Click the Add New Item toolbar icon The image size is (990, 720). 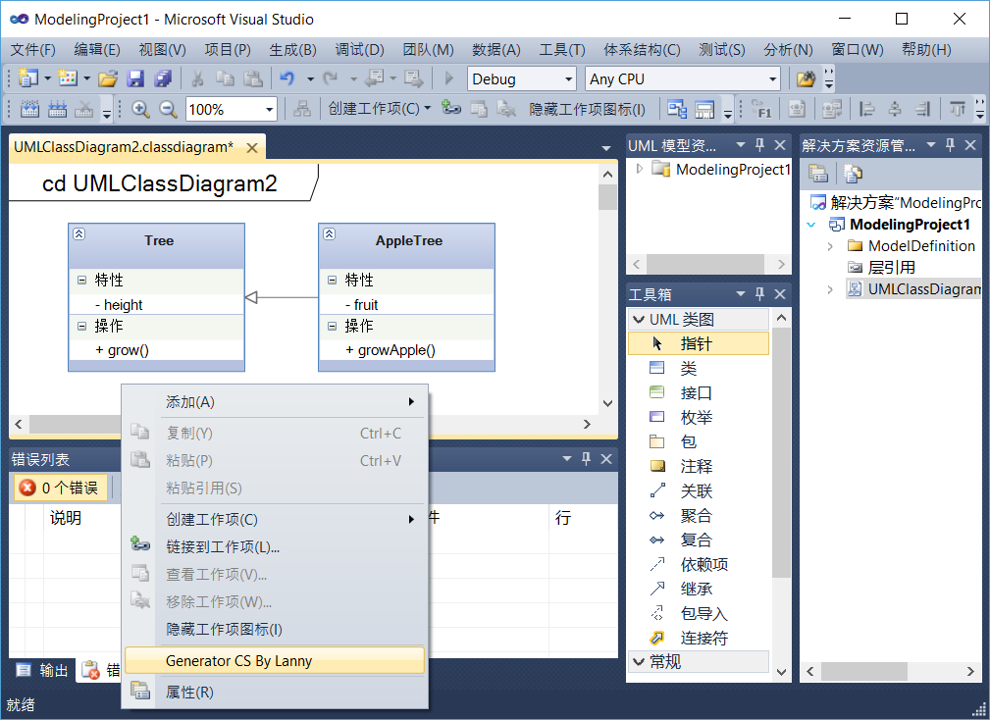tap(67, 78)
